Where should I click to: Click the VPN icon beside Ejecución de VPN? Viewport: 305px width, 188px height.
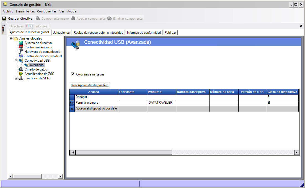coord(21,78)
